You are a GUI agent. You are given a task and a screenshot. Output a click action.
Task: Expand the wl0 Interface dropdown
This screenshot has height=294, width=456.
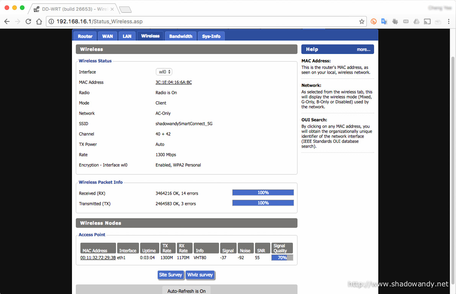164,72
